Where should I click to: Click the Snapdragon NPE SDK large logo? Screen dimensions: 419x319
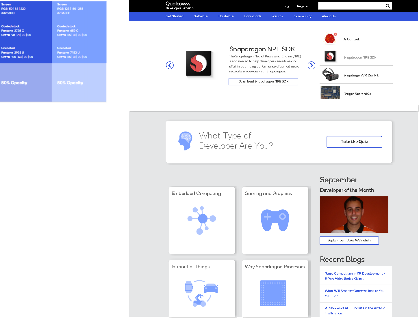[x=198, y=63]
